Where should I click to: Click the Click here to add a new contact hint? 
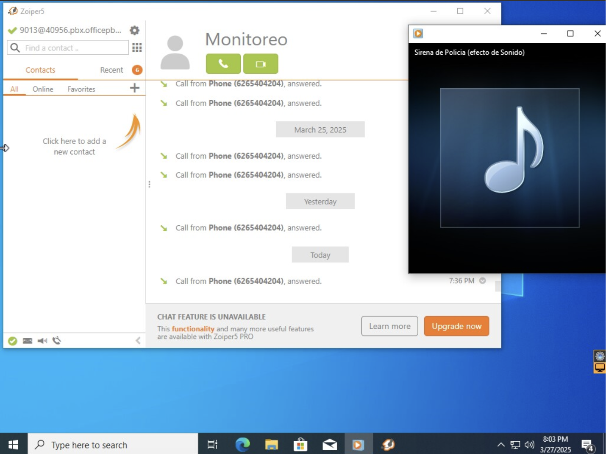click(x=74, y=146)
